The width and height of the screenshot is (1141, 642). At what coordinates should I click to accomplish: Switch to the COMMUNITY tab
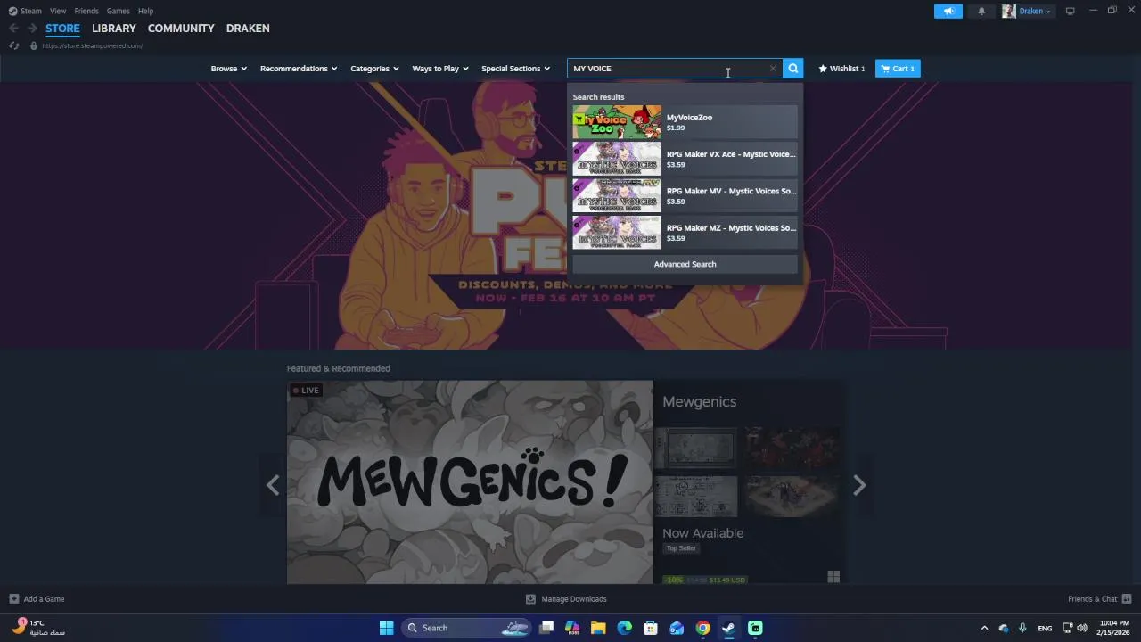pos(181,29)
